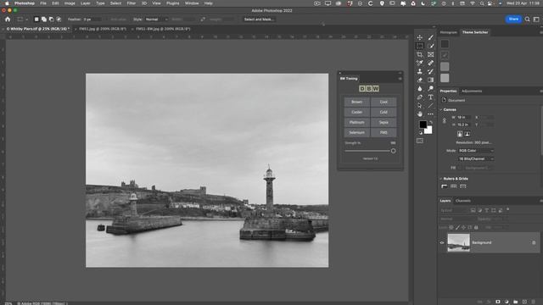Image resolution: width=543 pixels, height=305 pixels.
Task: Switch foreground and background colors arrow
Action: tap(431, 122)
